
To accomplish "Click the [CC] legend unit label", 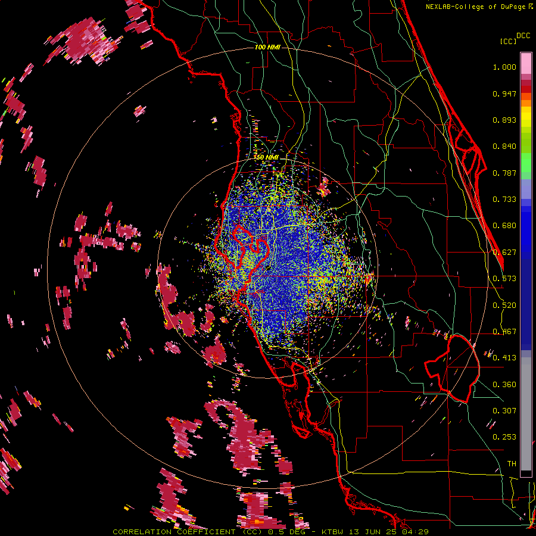I will tap(508, 41).
